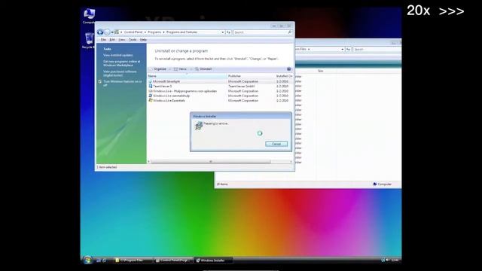Click horizontal scrollbar thumb in program list
The width and height of the screenshot is (482, 271).
tap(211, 162)
